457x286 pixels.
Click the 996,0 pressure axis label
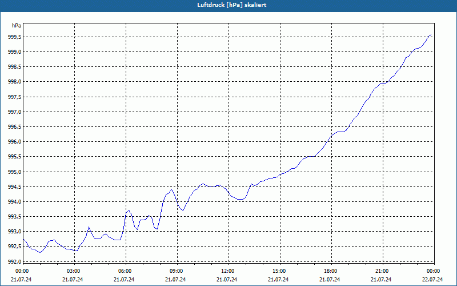(15, 141)
